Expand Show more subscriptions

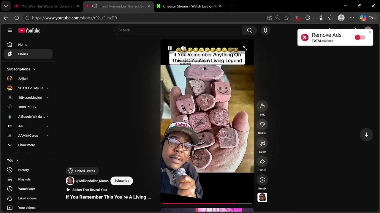(28, 145)
